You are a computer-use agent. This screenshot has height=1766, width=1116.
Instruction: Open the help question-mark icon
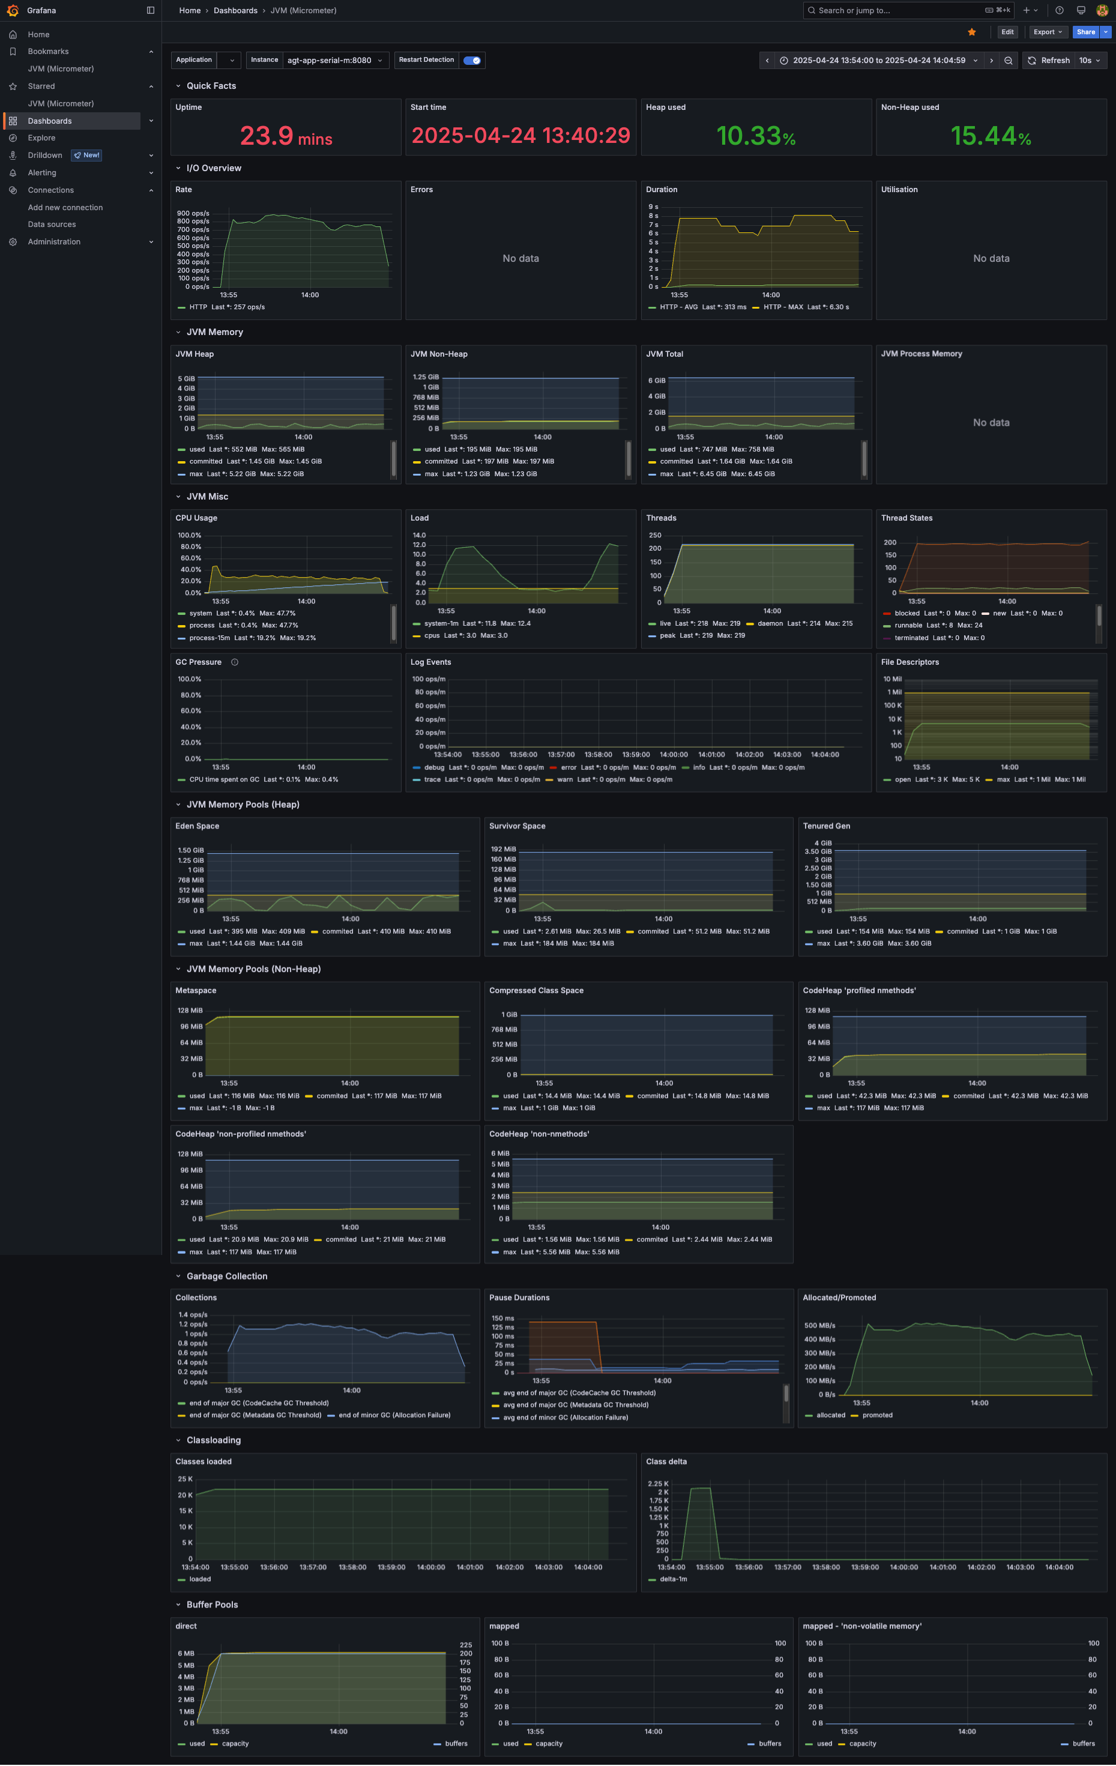(1060, 10)
